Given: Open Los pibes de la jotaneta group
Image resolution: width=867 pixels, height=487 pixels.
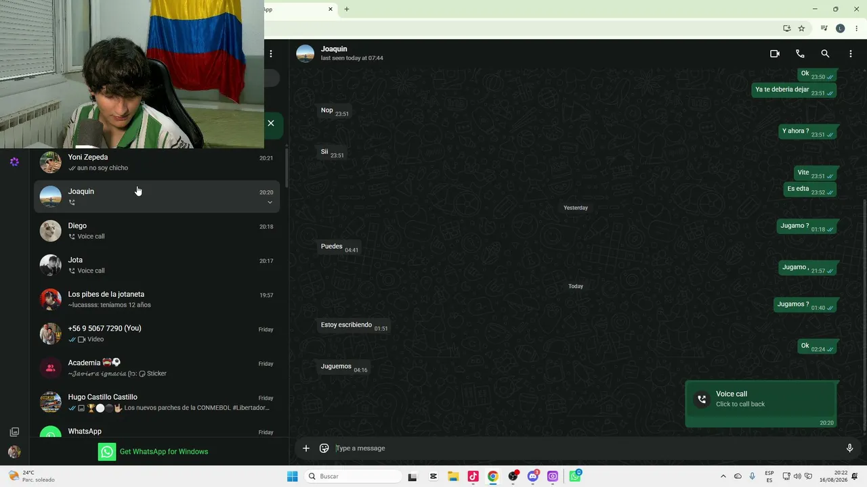Looking at the screenshot, I should click(156, 300).
